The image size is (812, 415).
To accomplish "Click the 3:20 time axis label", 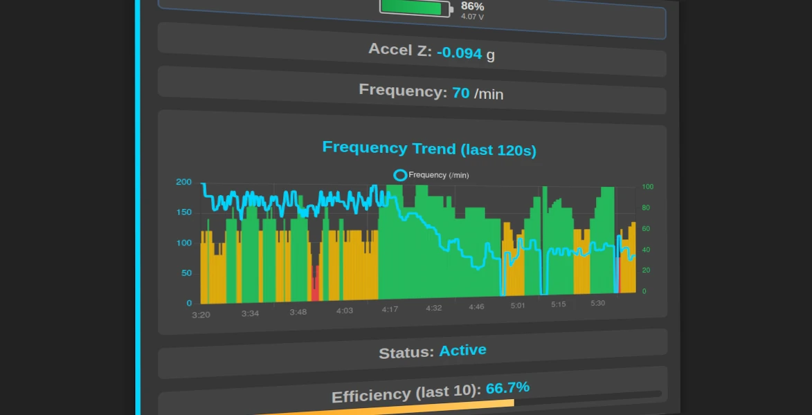I will [201, 315].
